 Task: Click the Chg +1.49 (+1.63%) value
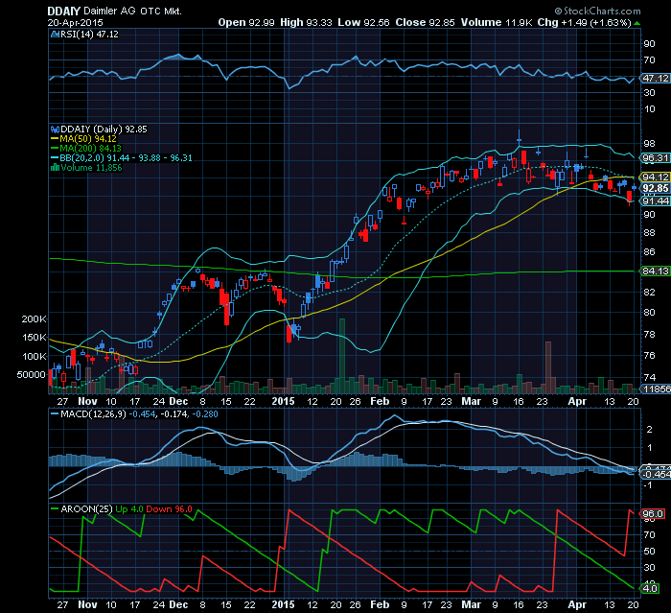pyautogui.click(x=584, y=23)
